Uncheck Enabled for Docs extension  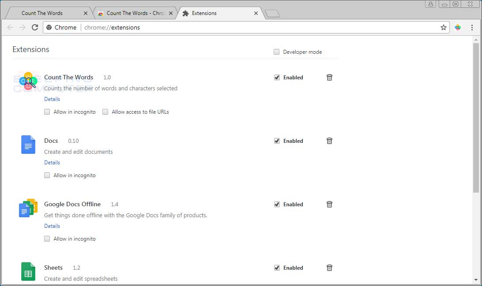click(x=277, y=141)
